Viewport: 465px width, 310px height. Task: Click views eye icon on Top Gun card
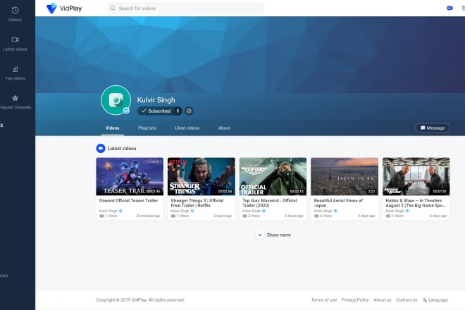tap(245, 216)
